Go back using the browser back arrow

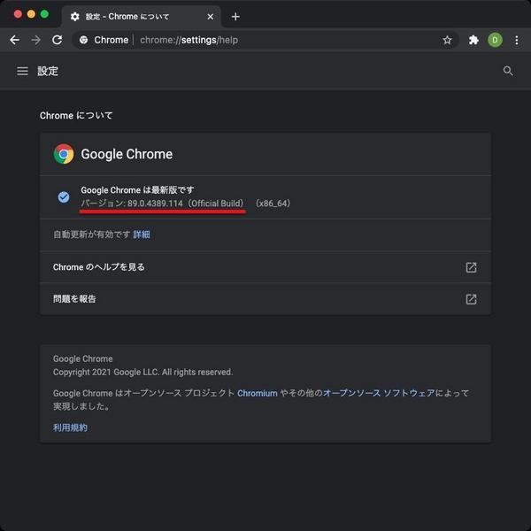[x=14, y=40]
